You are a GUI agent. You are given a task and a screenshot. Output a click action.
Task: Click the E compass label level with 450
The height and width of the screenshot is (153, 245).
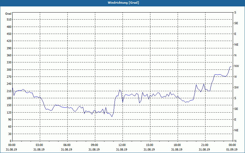coord(235,34)
